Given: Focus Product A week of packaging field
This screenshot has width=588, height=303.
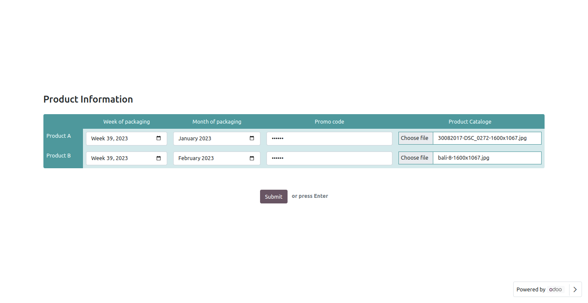Looking at the screenshot, I should (x=126, y=139).
